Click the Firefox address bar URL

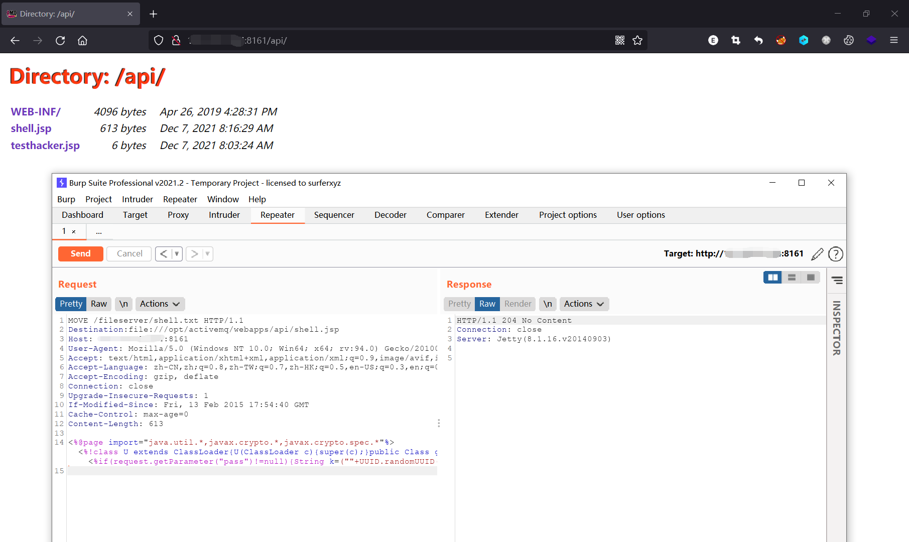(397, 41)
